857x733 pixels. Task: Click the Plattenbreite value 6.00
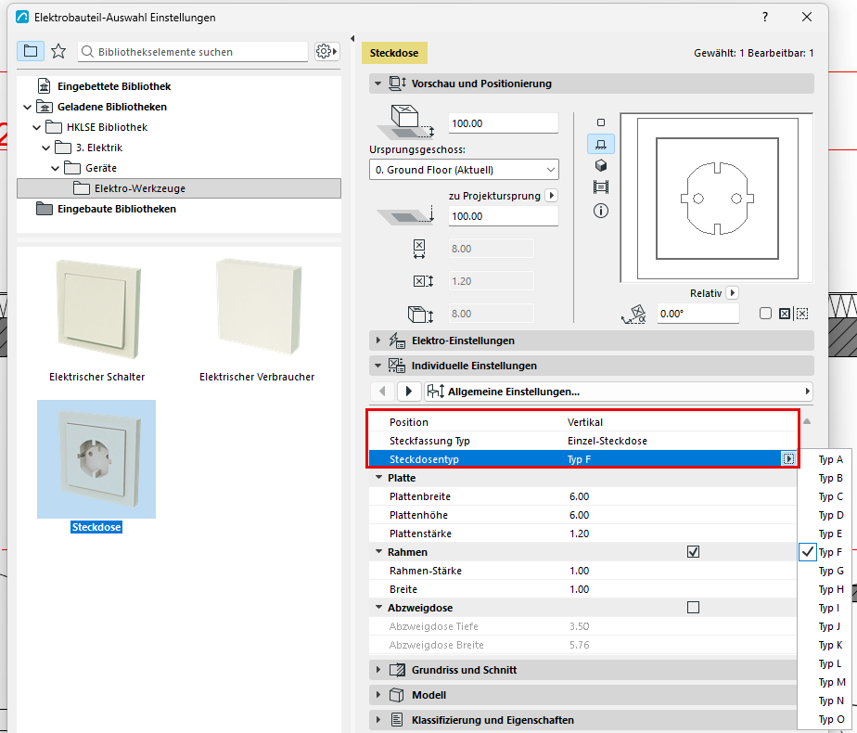[x=580, y=496]
